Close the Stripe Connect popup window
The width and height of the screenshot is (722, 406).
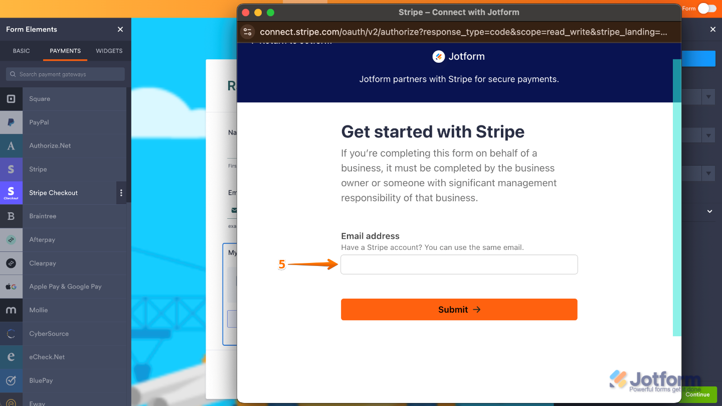[x=246, y=13]
